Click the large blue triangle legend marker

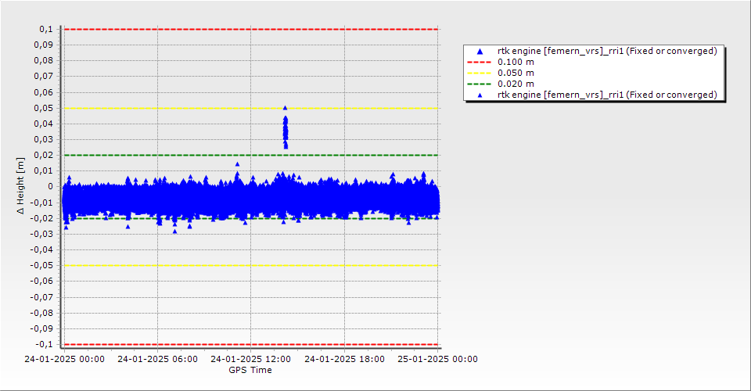pyautogui.click(x=480, y=52)
